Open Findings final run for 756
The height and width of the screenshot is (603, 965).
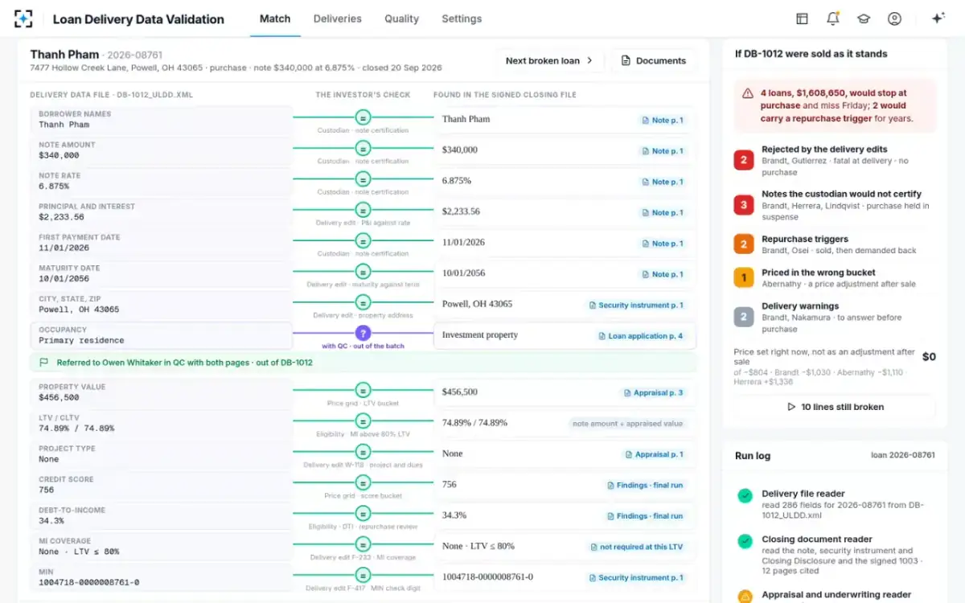click(x=645, y=485)
